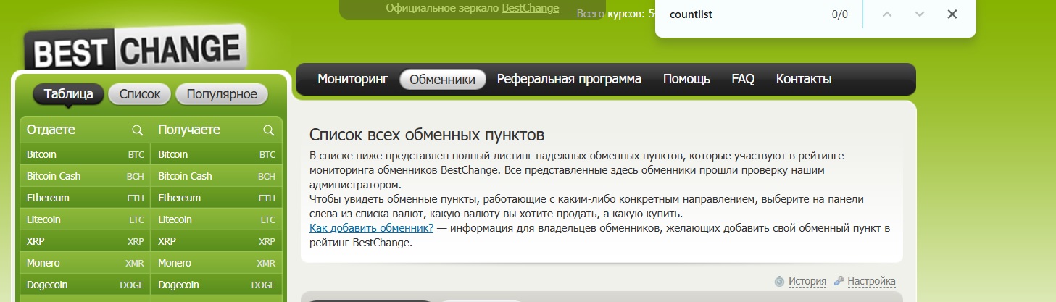This screenshot has height=302, width=1056.
Task: Open the История link
Action: click(x=808, y=281)
